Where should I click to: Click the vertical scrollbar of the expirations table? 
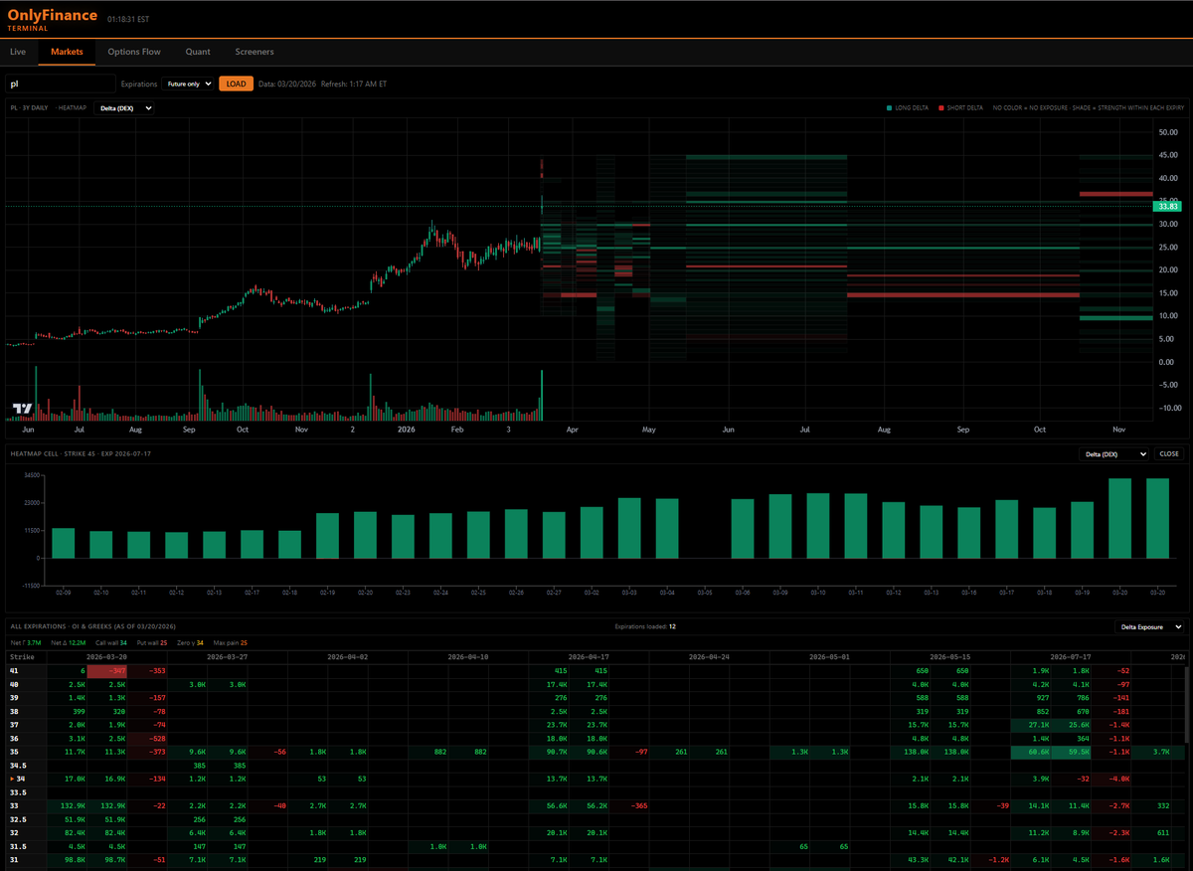coord(1185,706)
